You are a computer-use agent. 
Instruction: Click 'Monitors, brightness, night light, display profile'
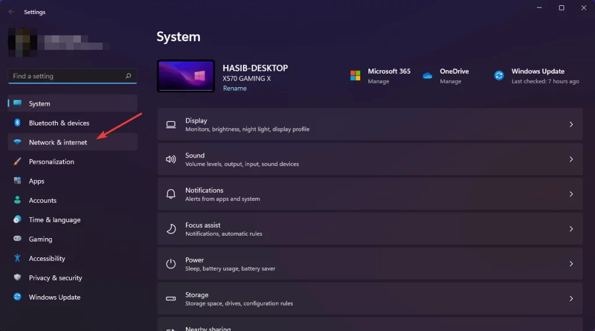point(248,129)
